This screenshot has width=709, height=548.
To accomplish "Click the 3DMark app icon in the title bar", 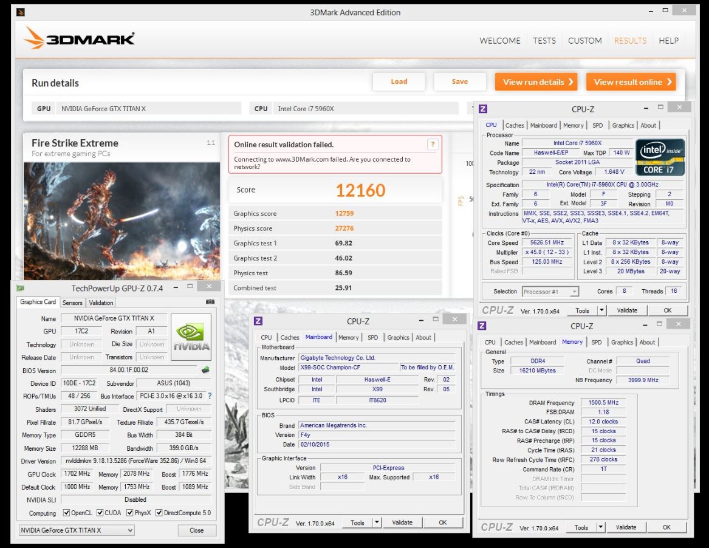I will [x=20, y=12].
